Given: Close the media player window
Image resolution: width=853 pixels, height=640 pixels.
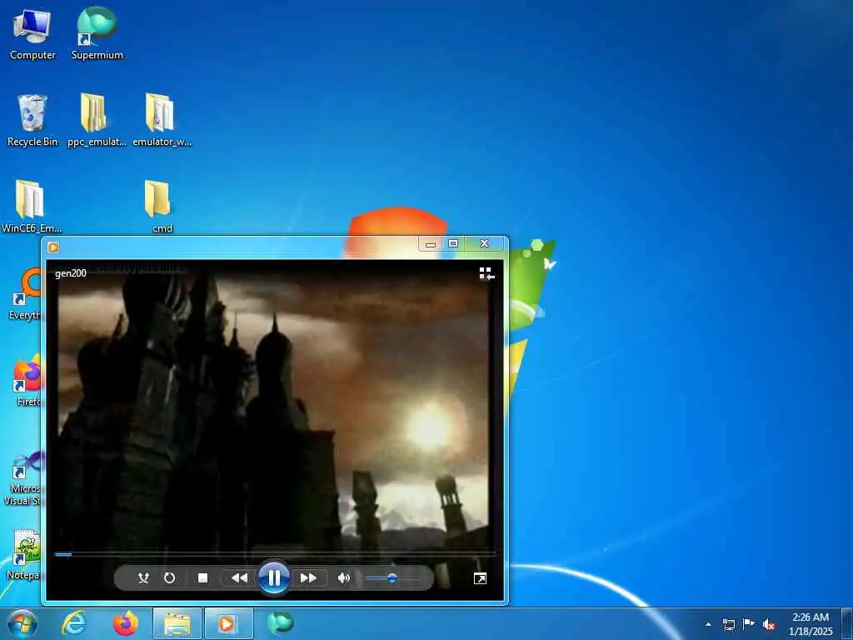Looking at the screenshot, I should point(484,244).
